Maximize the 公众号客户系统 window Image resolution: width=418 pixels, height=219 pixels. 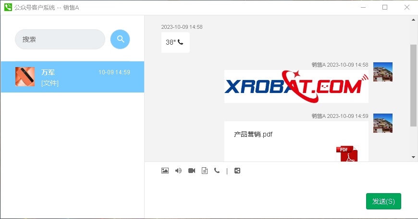pyautogui.click(x=385, y=7)
